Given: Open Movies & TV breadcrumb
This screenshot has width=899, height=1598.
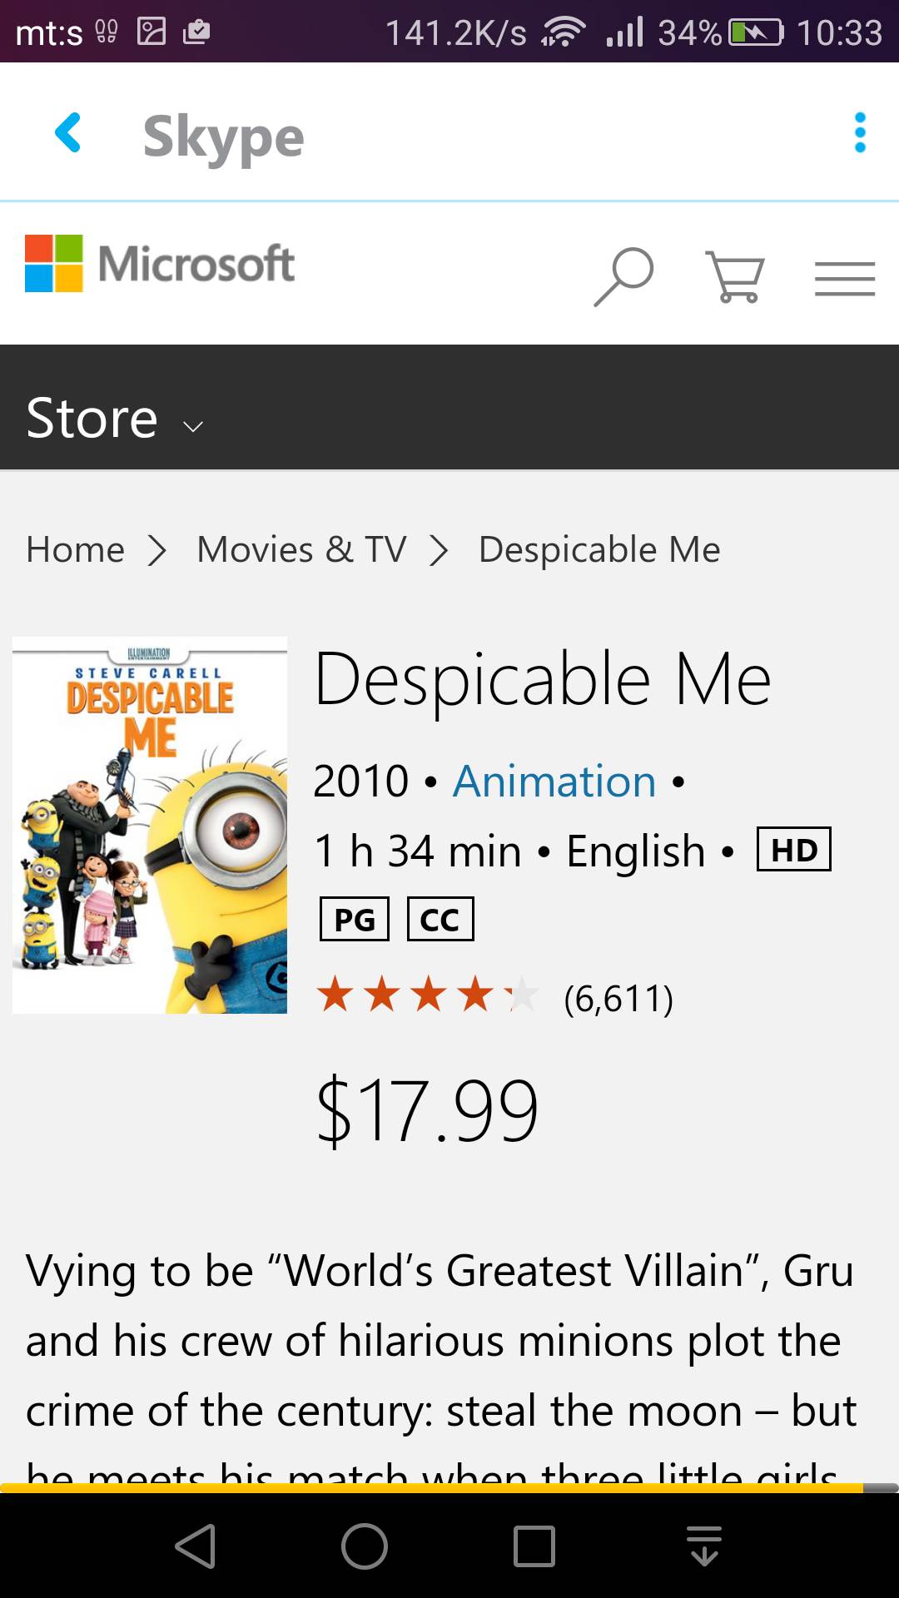Looking at the screenshot, I should click(301, 549).
